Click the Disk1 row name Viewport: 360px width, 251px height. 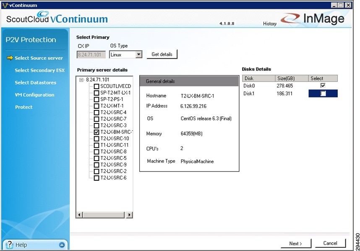point(249,94)
